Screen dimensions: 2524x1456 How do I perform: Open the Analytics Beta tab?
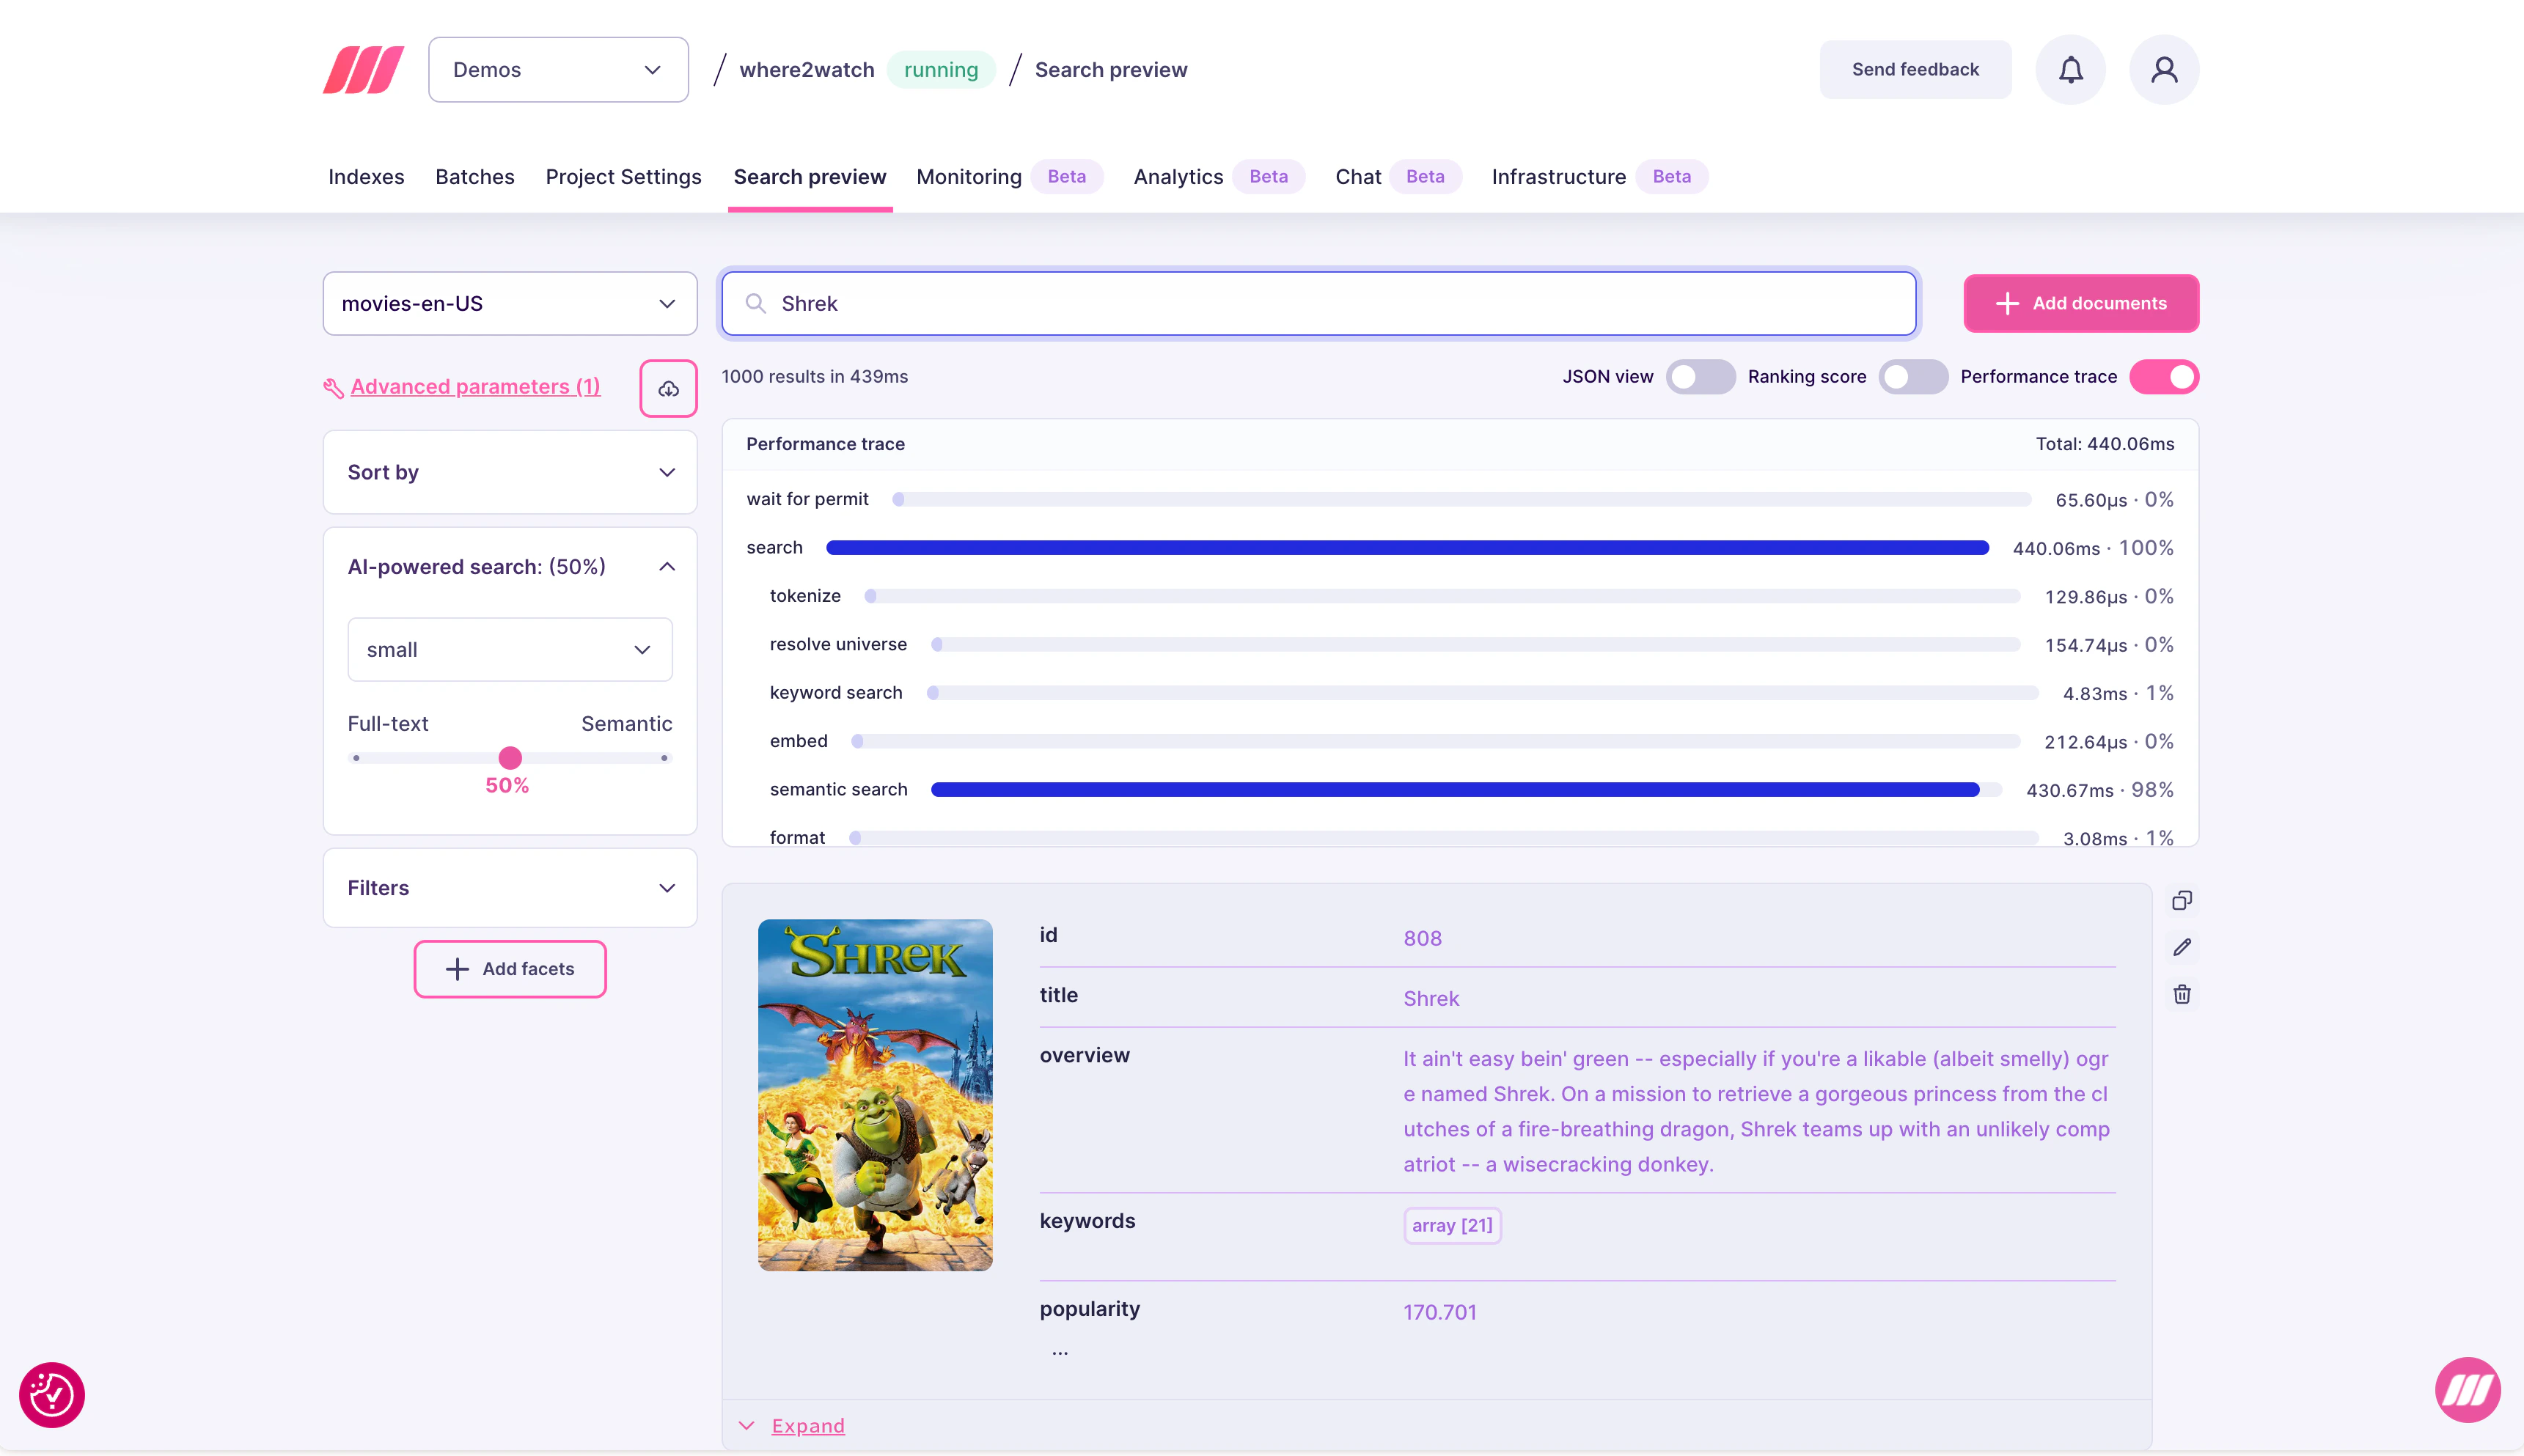click(x=1177, y=176)
